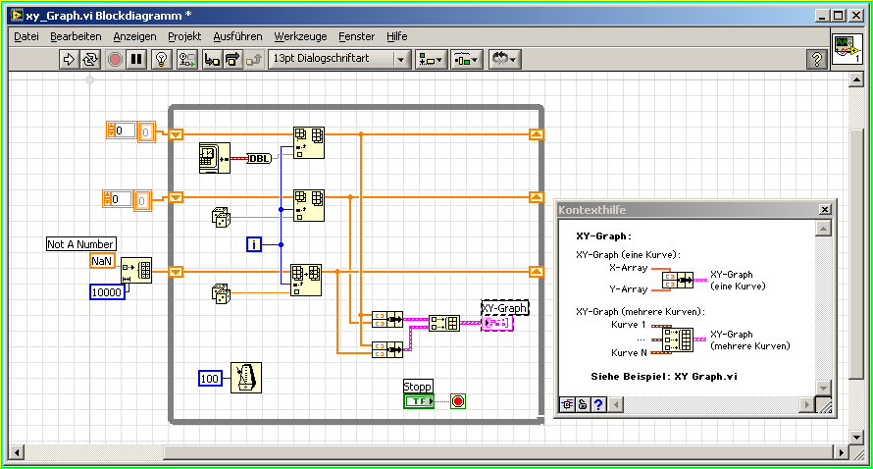Click the Run Continuously button
The height and width of the screenshot is (469, 873).
click(x=90, y=59)
